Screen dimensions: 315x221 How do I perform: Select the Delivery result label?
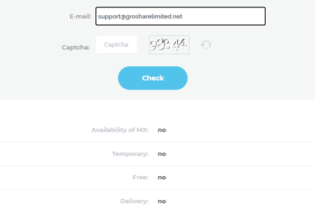[134, 201]
